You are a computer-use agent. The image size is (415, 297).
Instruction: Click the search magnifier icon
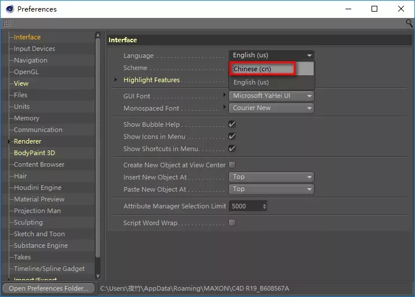[409, 23]
